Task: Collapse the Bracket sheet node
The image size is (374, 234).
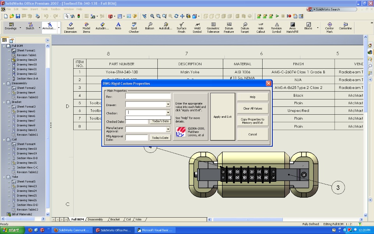Action: [x=4, y=102]
